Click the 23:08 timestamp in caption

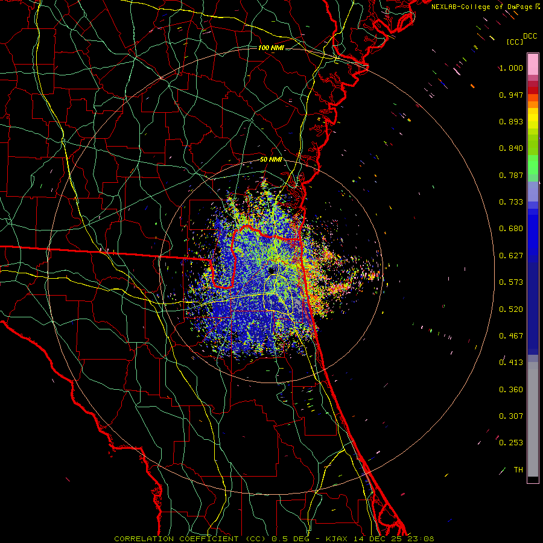pyautogui.click(x=421, y=539)
